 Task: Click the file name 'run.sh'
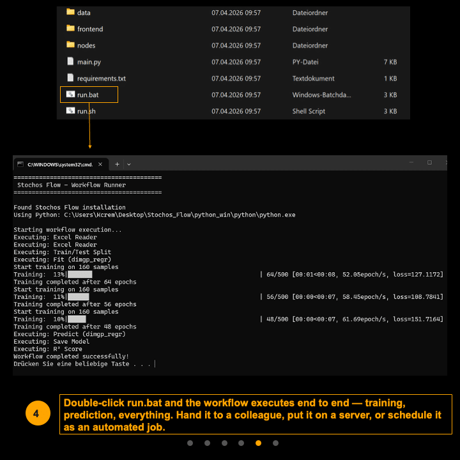tap(86, 111)
